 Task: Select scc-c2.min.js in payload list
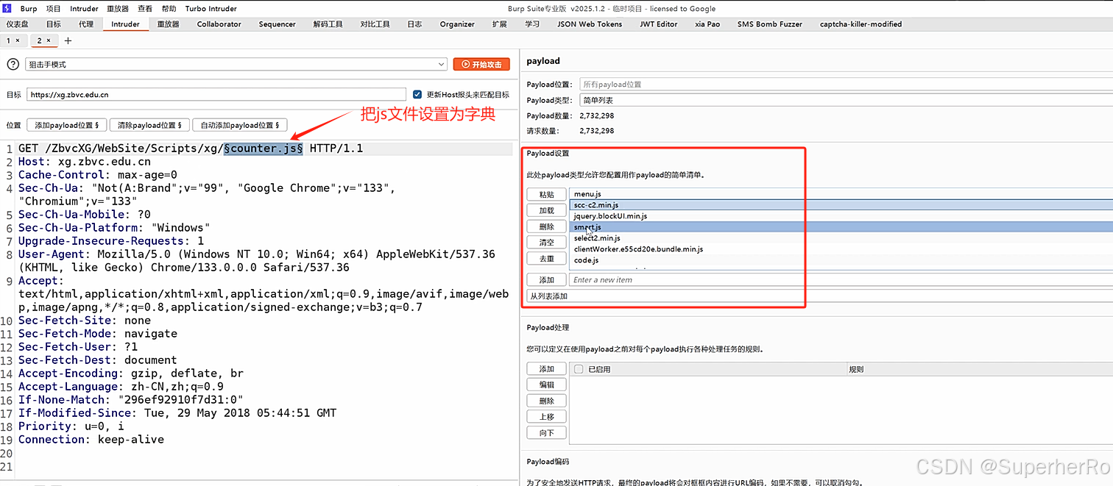(x=841, y=205)
